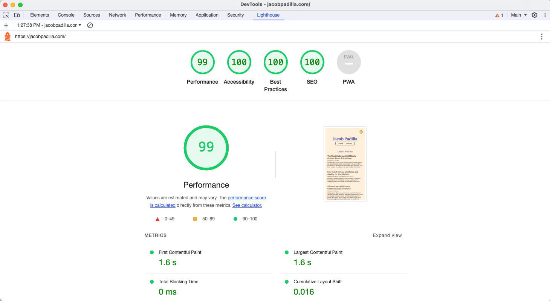Click the orange 50-89 score legend marker

point(195,218)
